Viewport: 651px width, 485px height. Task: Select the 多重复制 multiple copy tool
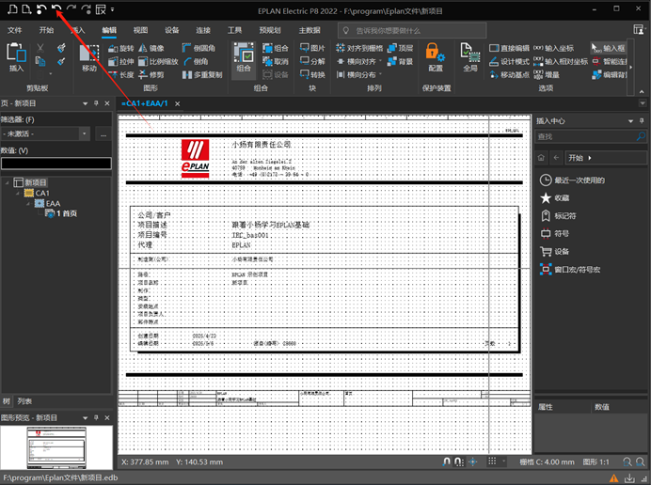(202, 74)
